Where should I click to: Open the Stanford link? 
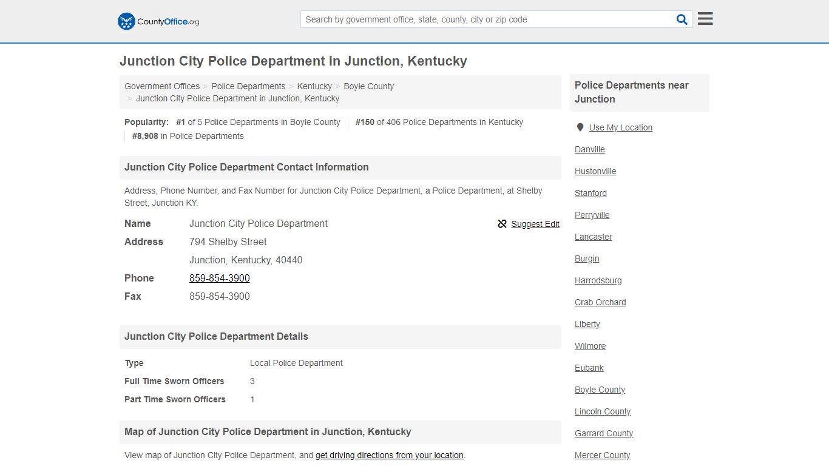pos(590,193)
